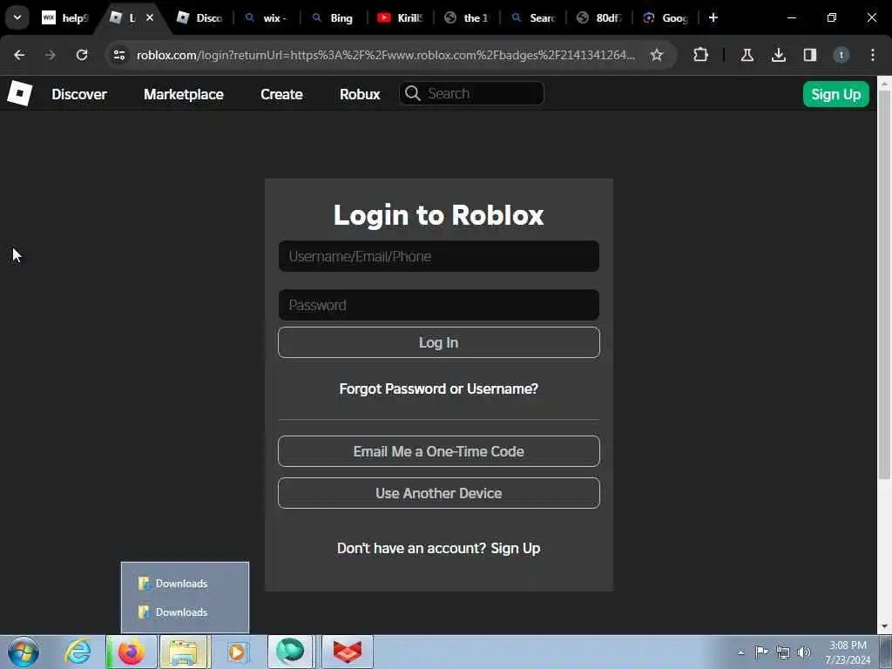Click the Roblox logo icon
Image resolution: width=892 pixels, height=669 pixels.
click(x=20, y=93)
